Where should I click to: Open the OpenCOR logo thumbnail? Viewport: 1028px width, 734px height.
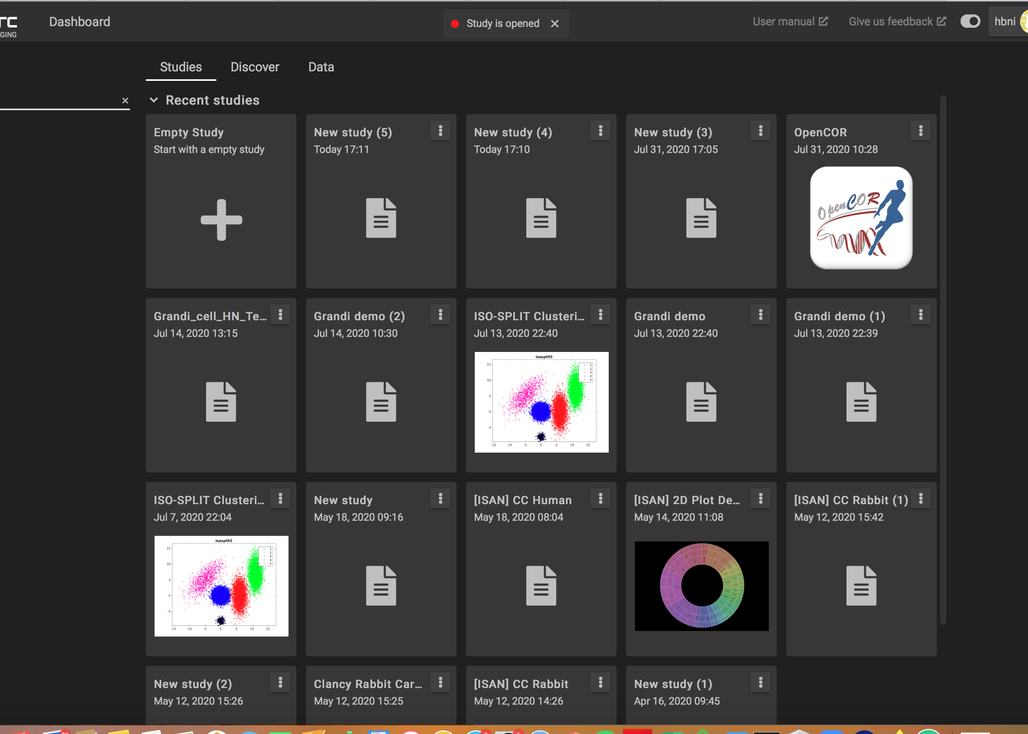861,218
